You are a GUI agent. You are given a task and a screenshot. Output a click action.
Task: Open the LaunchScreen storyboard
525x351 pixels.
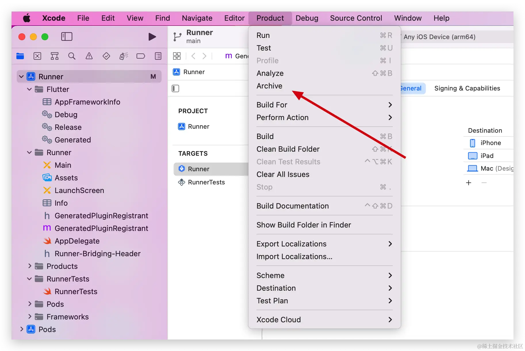[79, 190]
